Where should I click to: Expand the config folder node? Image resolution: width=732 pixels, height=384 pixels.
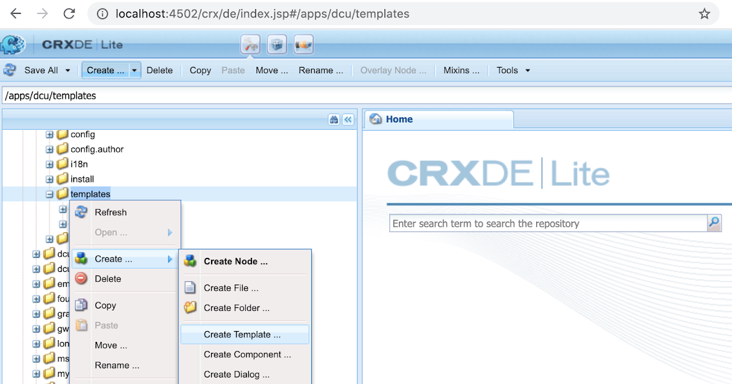49,134
